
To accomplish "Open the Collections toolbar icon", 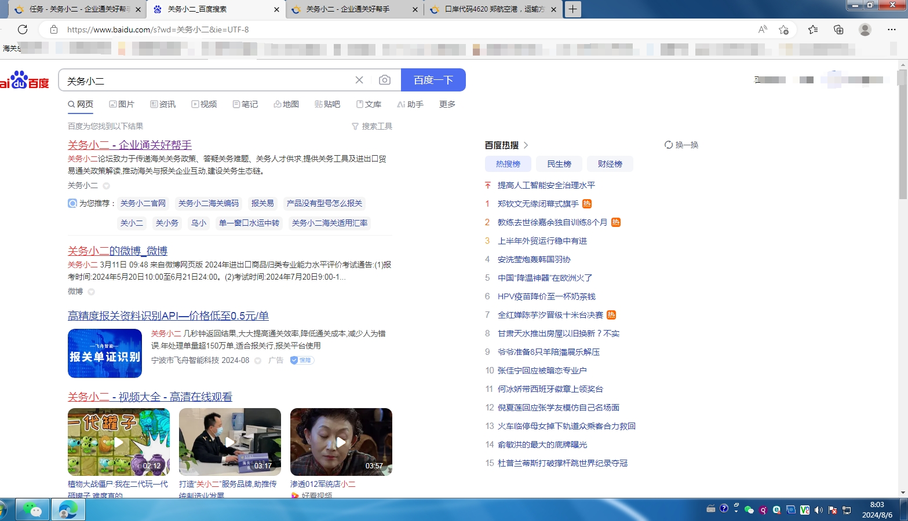I will [838, 30].
